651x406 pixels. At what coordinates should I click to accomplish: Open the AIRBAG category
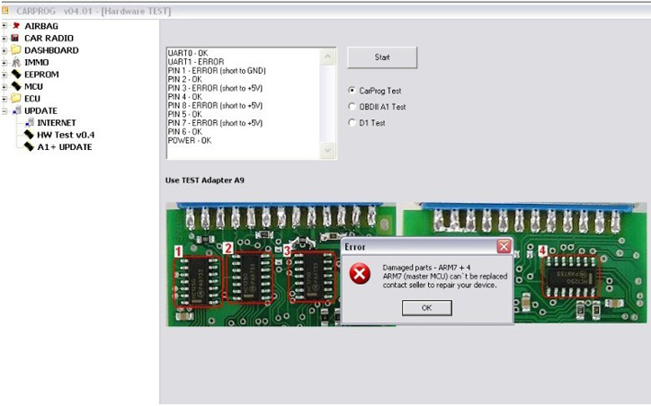(41, 26)
